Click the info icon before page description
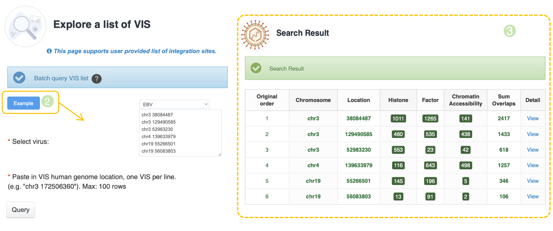553x231 pixels. pyautogui.click(x=49, y=51)
